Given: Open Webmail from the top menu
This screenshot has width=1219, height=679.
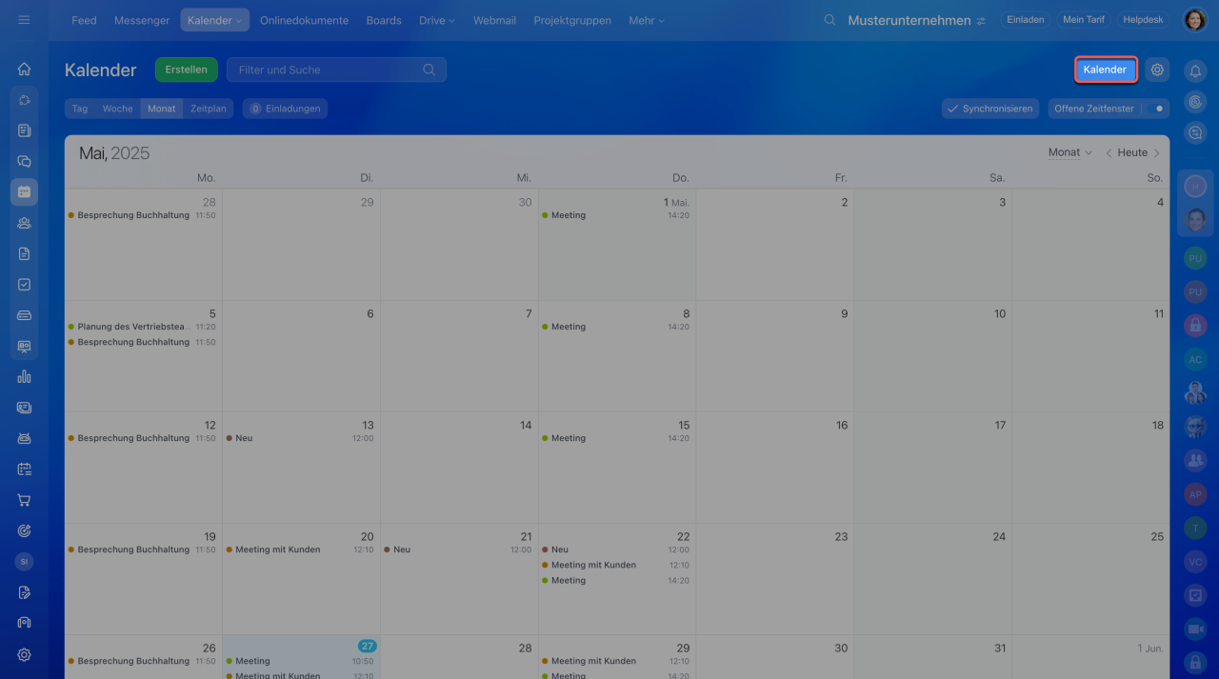Looking at the screenshot, I should [494, 20].
